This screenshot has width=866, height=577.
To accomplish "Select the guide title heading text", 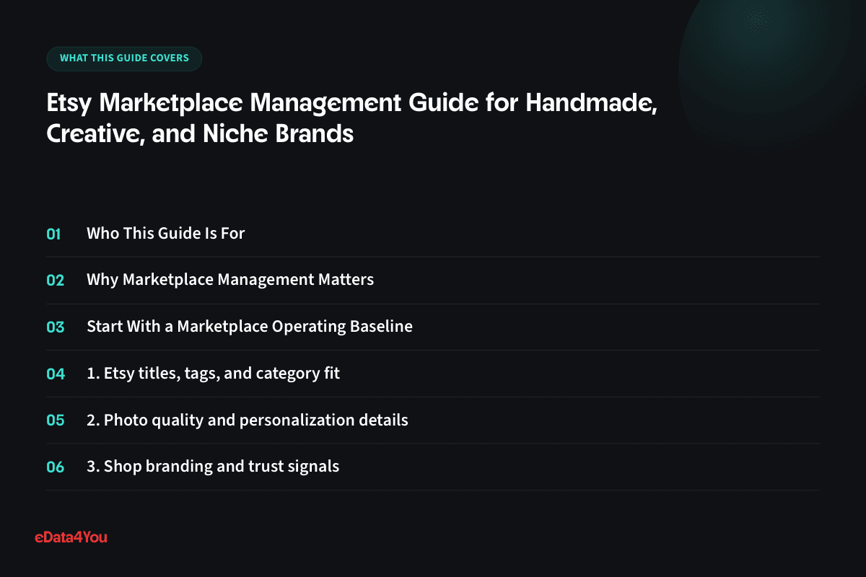I will click(352, 118).
